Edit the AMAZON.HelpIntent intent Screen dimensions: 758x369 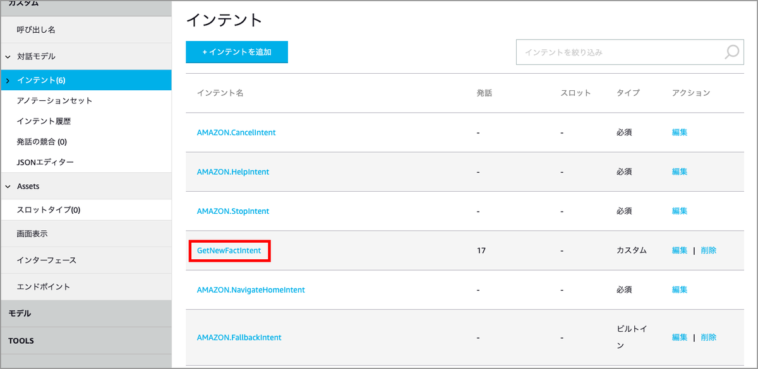[678, 172]
